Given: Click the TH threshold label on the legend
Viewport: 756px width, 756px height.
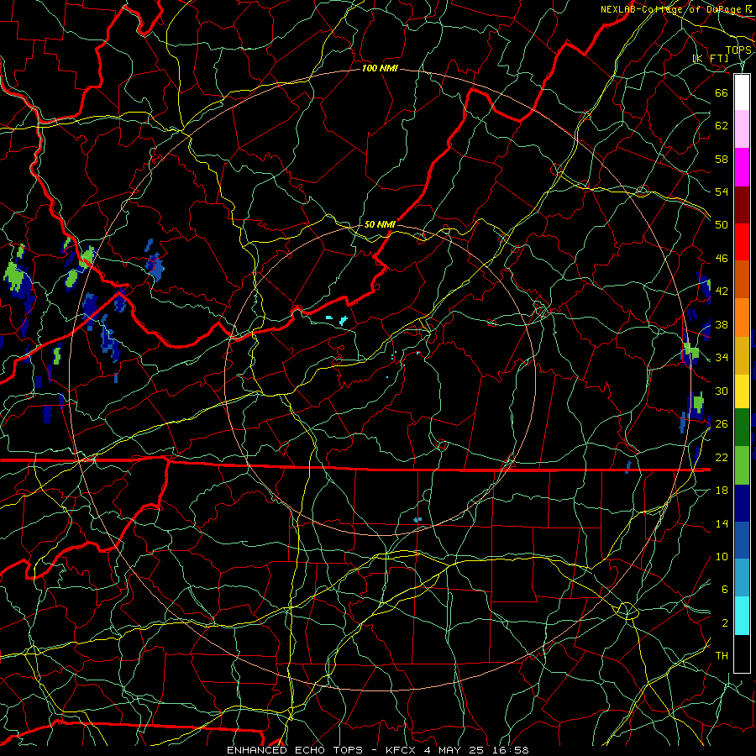Looking at the screenshot, I should 722,655.
